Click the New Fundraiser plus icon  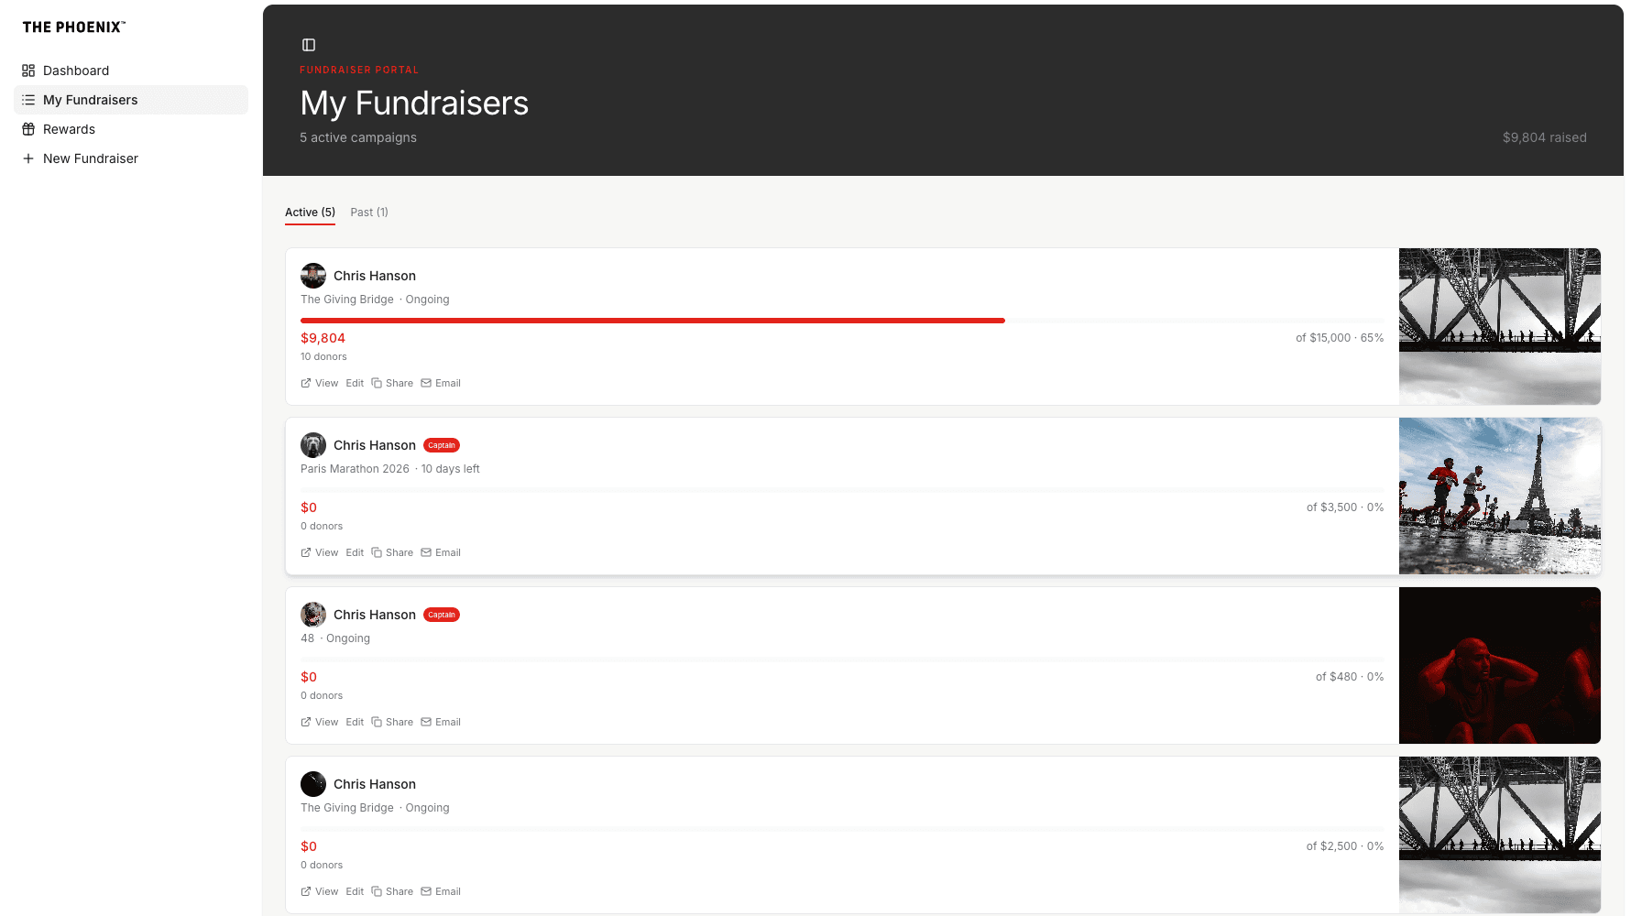click(x=28, y=158)
